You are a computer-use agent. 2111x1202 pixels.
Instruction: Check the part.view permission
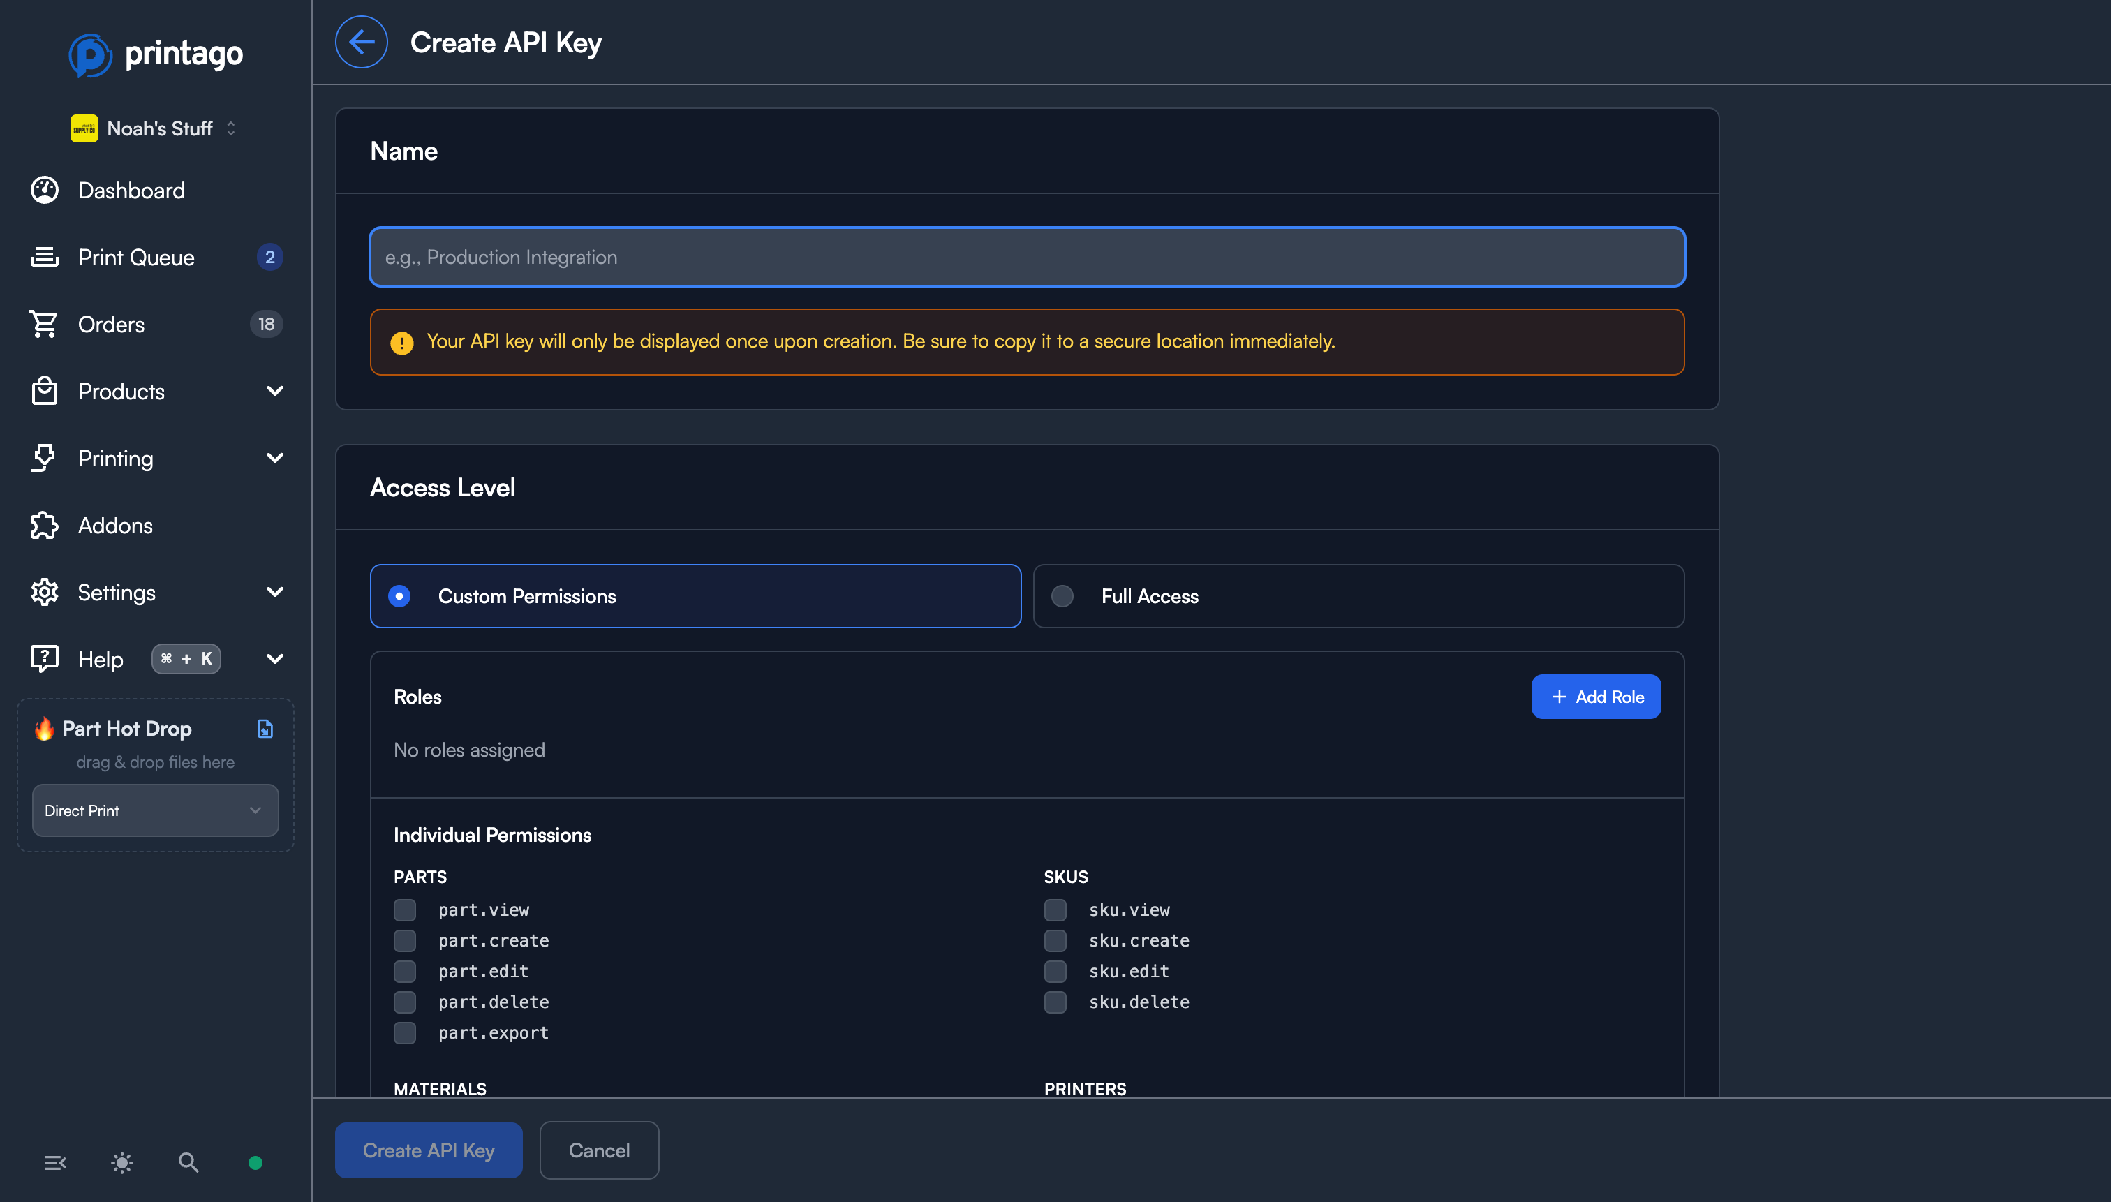pos(404,910)
